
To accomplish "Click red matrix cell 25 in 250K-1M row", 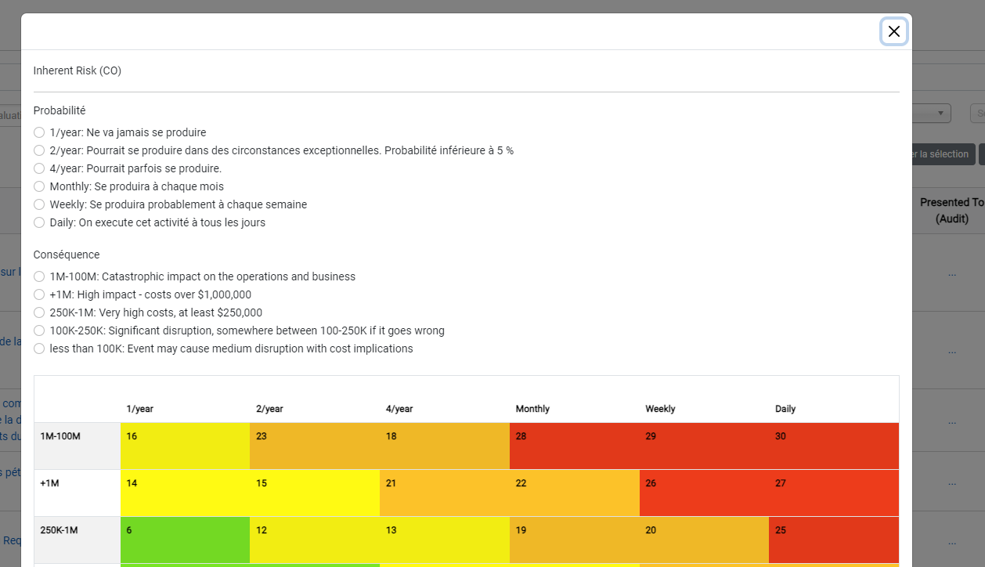I will tap(834, 540).
